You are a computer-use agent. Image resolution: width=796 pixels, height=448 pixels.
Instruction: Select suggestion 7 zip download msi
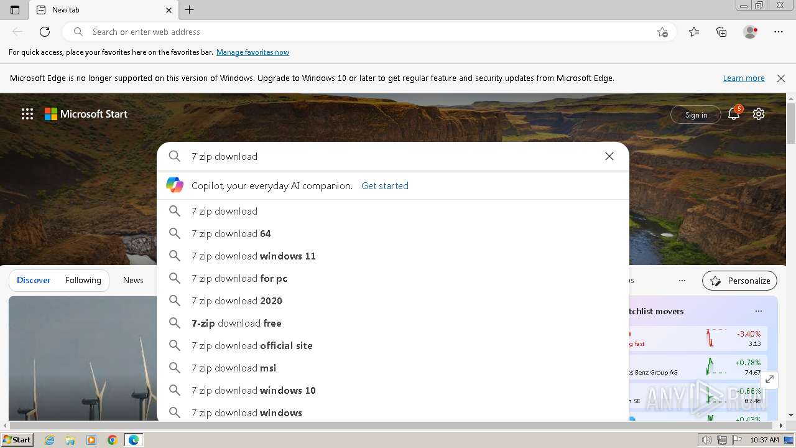393,368
